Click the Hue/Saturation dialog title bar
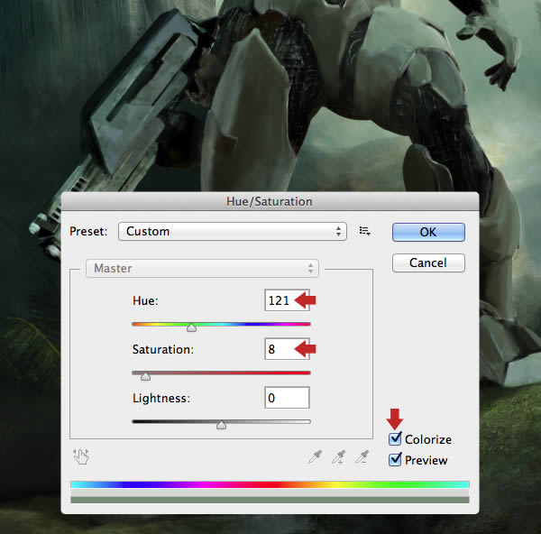The image size is (541, 534). [x=270, y=201]
